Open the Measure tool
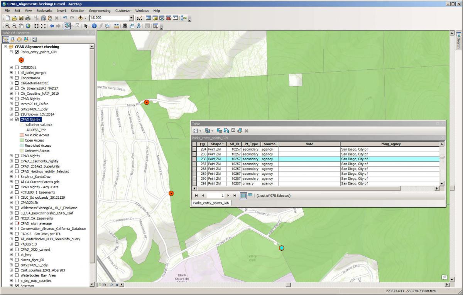 (116, 26)
